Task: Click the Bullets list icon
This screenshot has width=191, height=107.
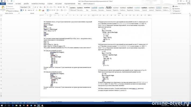Action: point(48,7)
